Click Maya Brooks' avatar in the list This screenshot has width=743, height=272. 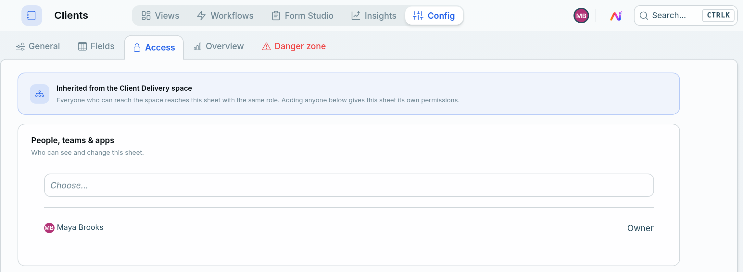[x=49, y=228]
